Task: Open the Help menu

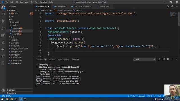Action: pos(51,2)
